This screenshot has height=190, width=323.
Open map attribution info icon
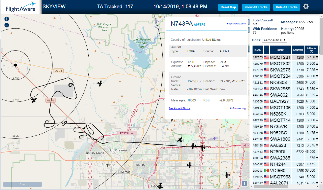click(x=244, y=183)
